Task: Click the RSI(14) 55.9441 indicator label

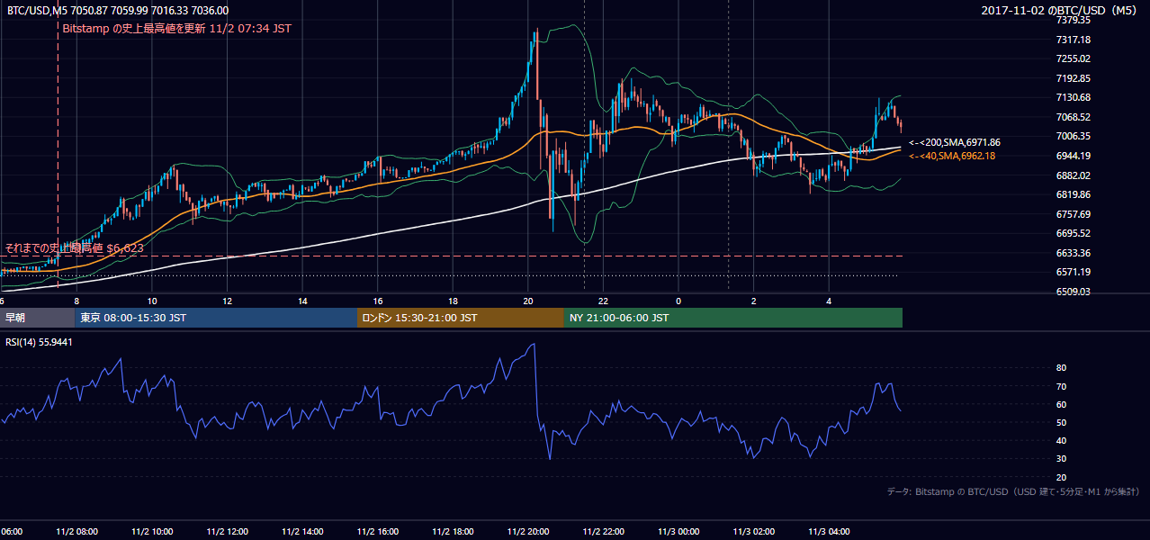Action: click(x=40, y=342)
